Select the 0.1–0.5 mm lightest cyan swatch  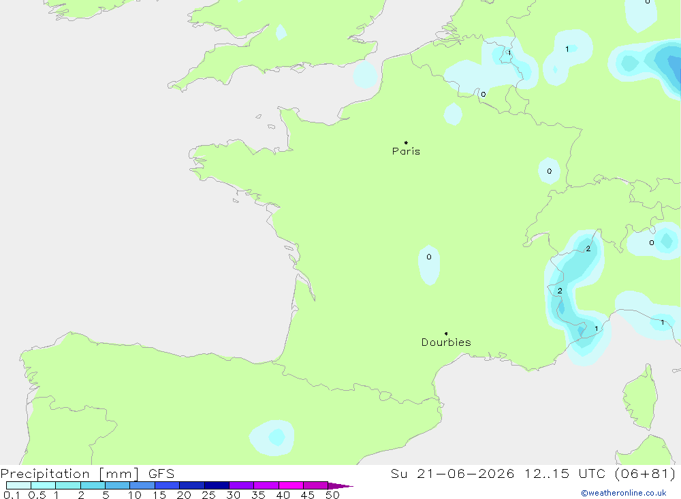pos(18,485)
